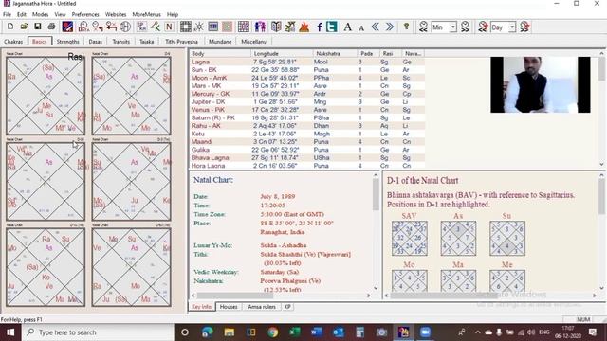607x341 pixels.
Task: Select the Key Info bottom tab
Action: pyautogui.click(x=201, y=307)
